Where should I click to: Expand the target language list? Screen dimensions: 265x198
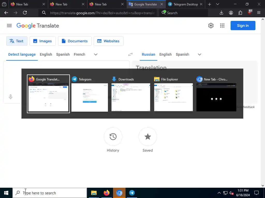click(x=200, y=54)
